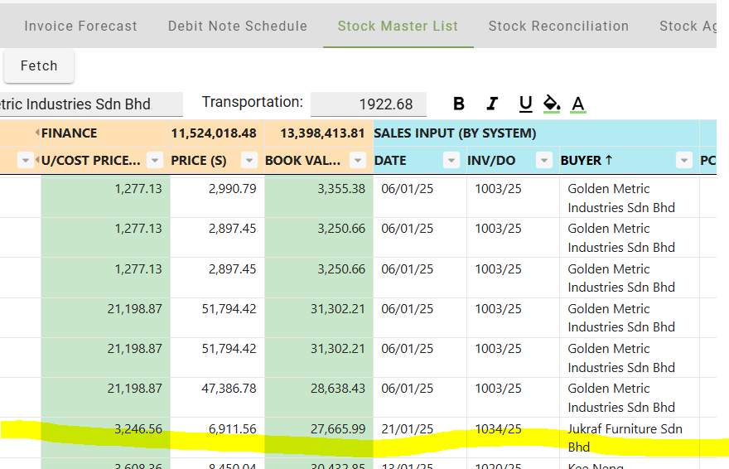The width and height of the screenshot is (729, 469).
Task: Switch to Stock Reconciliation tab
Action: pos(558,26)
